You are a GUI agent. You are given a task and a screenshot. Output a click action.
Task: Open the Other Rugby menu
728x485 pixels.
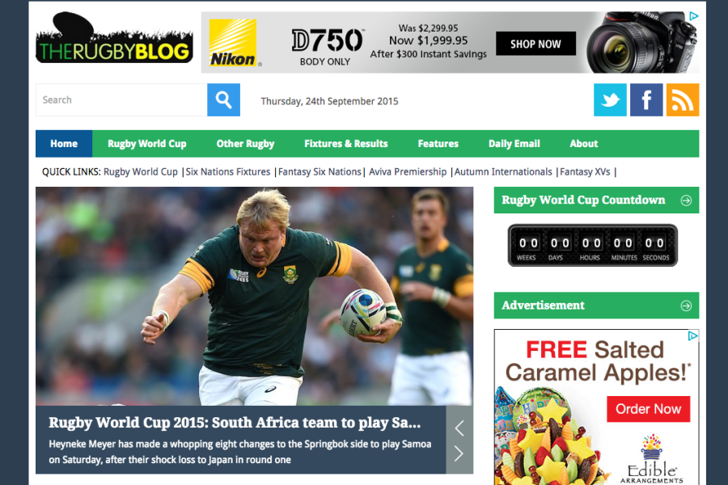(245, 144)
